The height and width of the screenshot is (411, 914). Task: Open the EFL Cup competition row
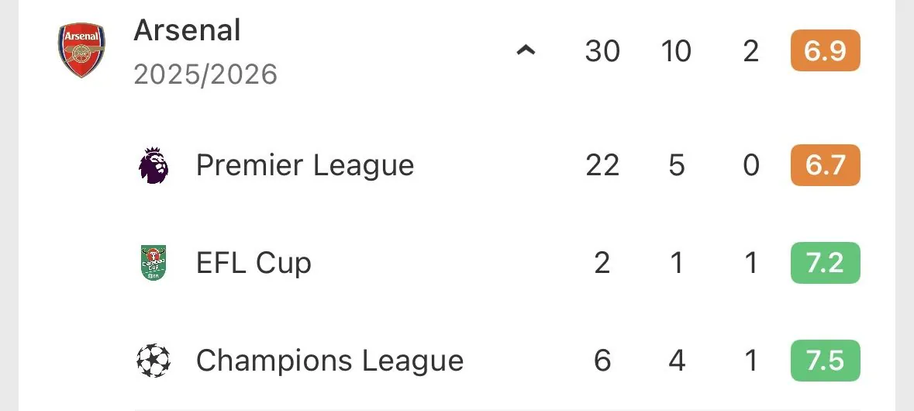point(254,263)
